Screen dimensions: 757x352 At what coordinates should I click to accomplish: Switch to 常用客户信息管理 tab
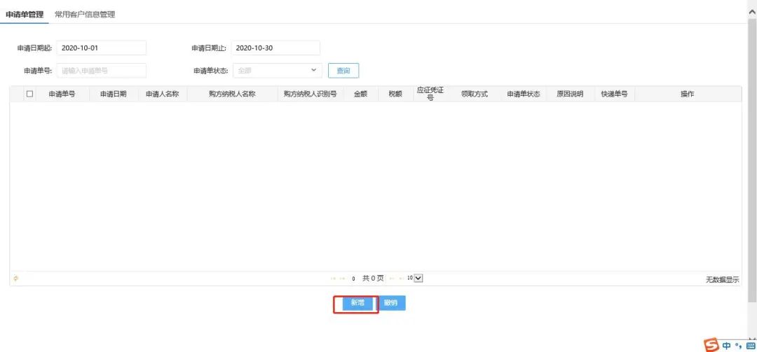coord(85,15)
